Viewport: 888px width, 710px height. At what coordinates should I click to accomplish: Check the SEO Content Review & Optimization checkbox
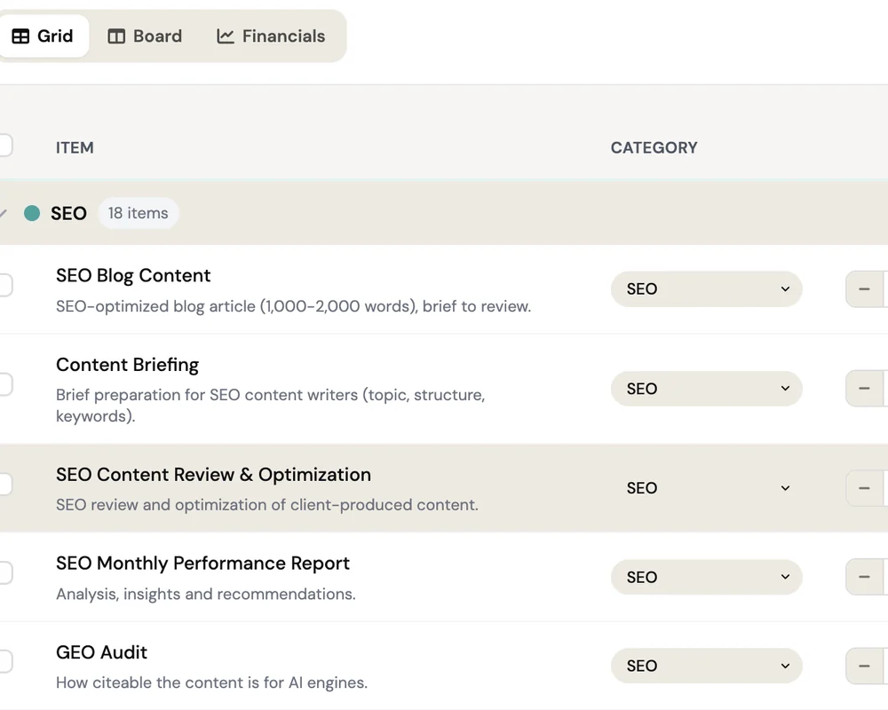coord(4,484)
